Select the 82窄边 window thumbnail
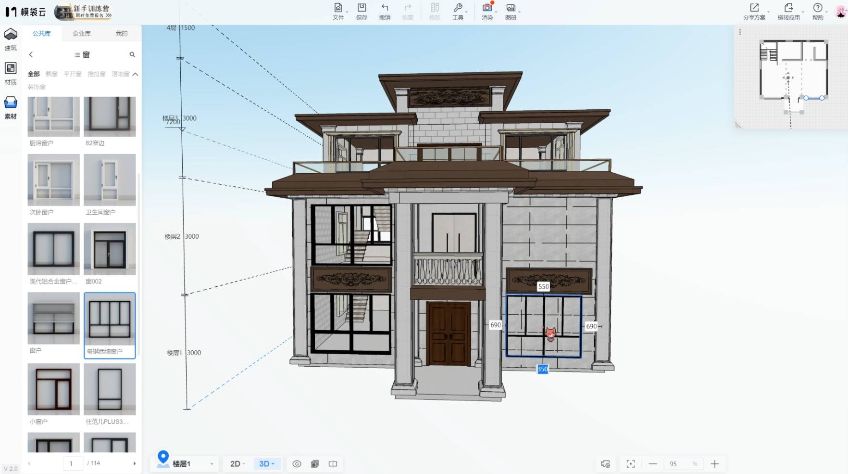 110,116
